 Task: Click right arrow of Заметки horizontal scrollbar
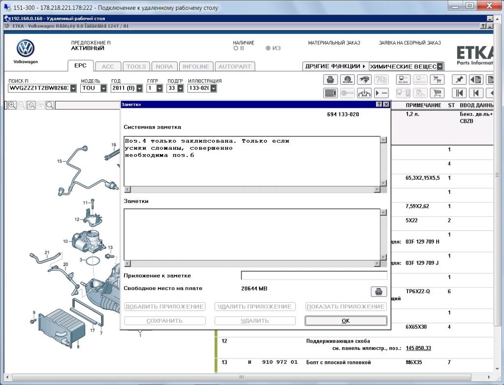tap(377, 264)
